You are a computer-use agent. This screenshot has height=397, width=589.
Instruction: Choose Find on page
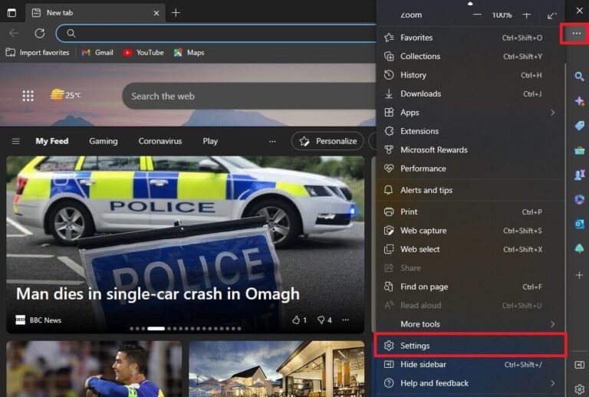[x=470, y=287]
